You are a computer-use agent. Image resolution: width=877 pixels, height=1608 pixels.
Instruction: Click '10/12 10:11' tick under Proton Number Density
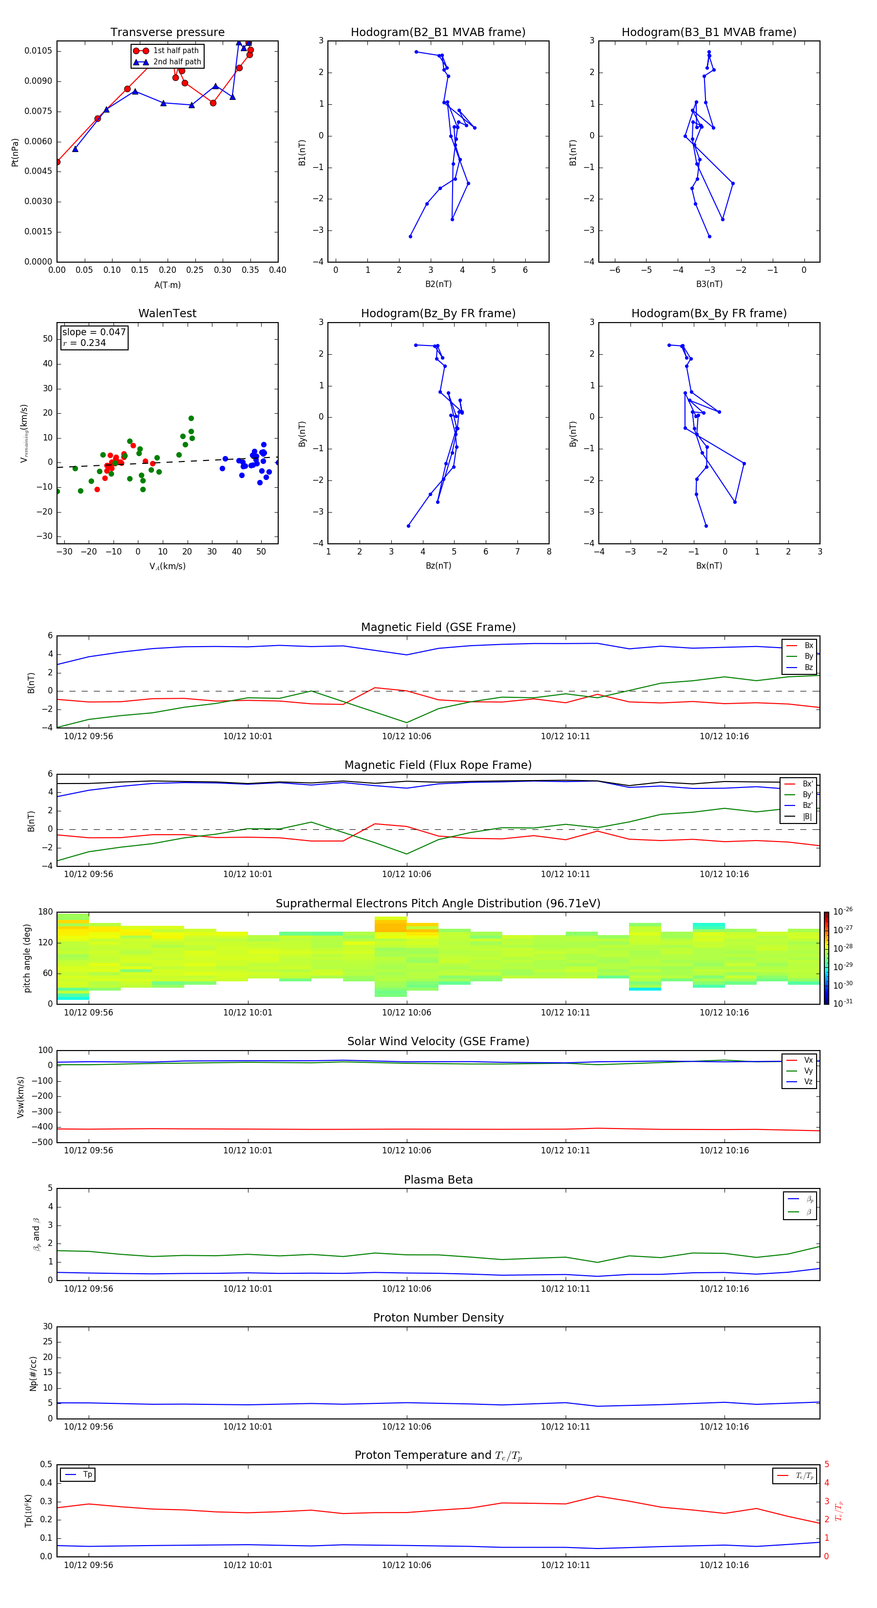click(566, 1427)
